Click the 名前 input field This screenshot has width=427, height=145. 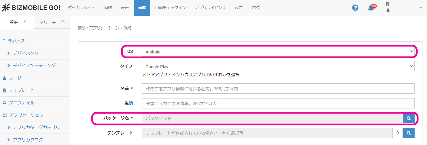[278, 89]
